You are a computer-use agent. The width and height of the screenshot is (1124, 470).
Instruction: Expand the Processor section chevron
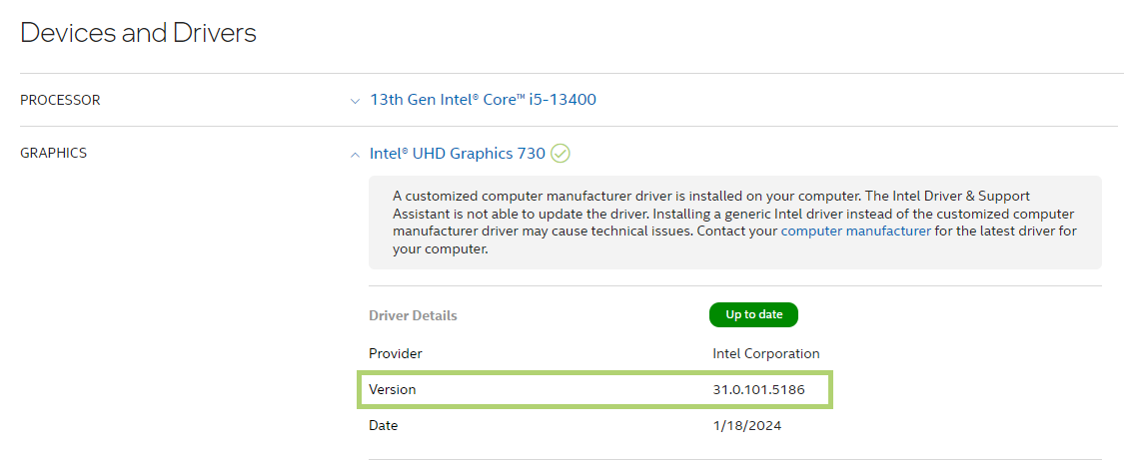[355, 101]
